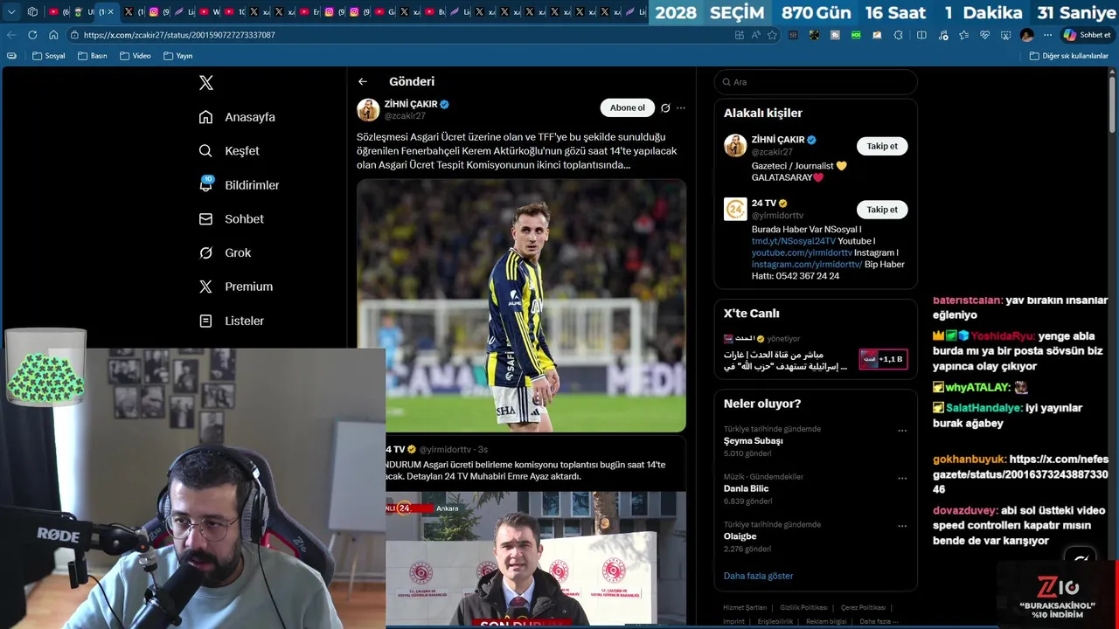
Task: Click the browser home icon
Action: [53, 35]
